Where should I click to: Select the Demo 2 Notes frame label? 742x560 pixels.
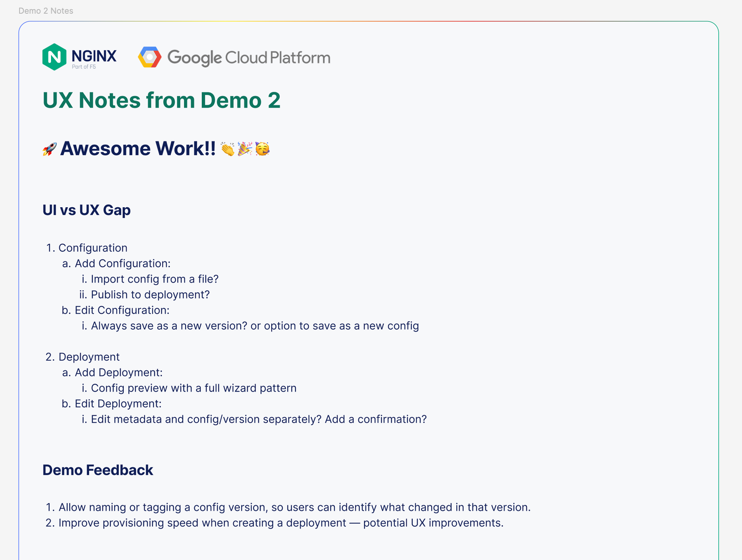click(x=46, y=11)
